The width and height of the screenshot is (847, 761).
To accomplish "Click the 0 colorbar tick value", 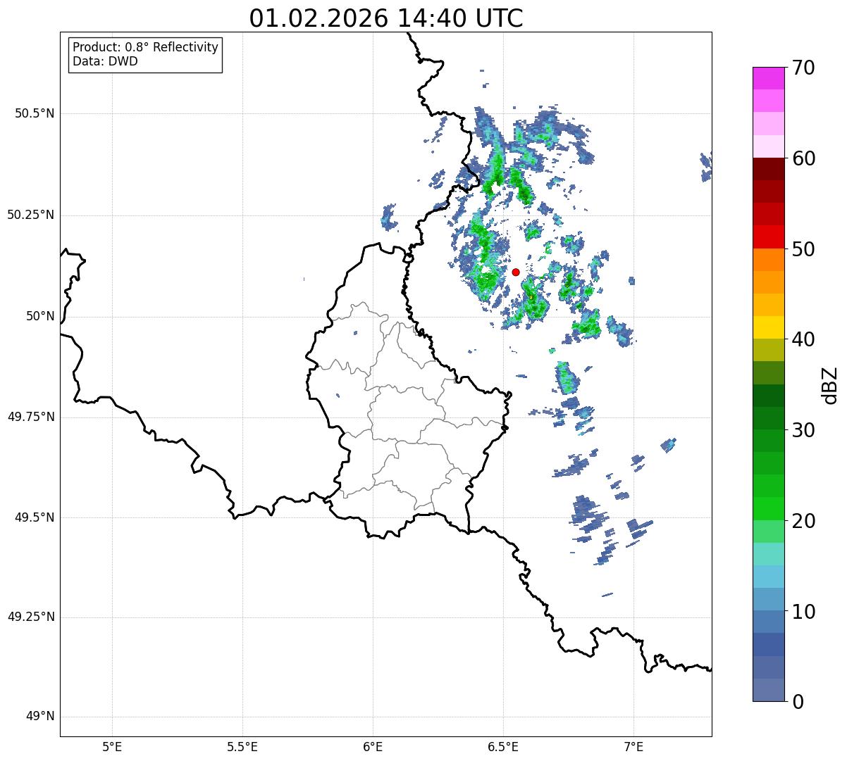I will [798, 702].
